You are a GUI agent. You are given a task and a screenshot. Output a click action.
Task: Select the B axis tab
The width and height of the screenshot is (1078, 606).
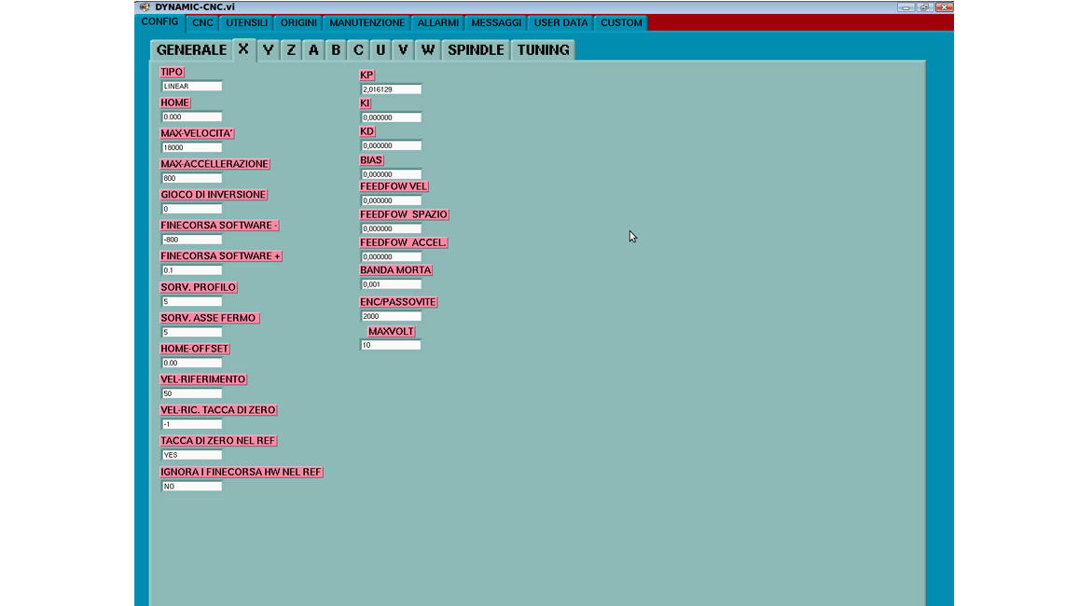[336, 50]
